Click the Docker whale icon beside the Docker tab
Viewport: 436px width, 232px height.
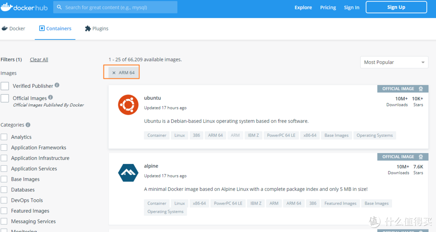pos(4,28)
